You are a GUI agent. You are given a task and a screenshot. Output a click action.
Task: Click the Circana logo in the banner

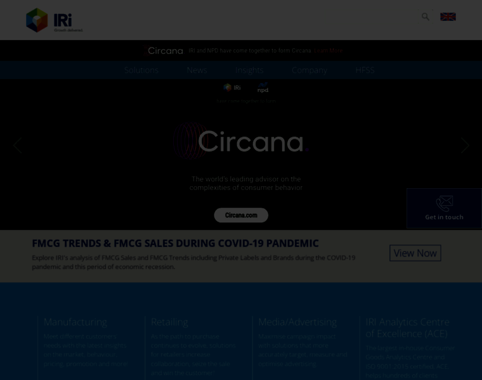coord(163,50)
